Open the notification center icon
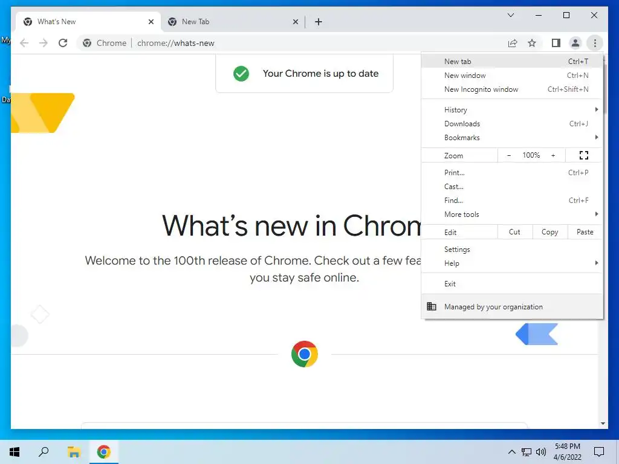Screen dimensions: 619x464 pos(599,452)
